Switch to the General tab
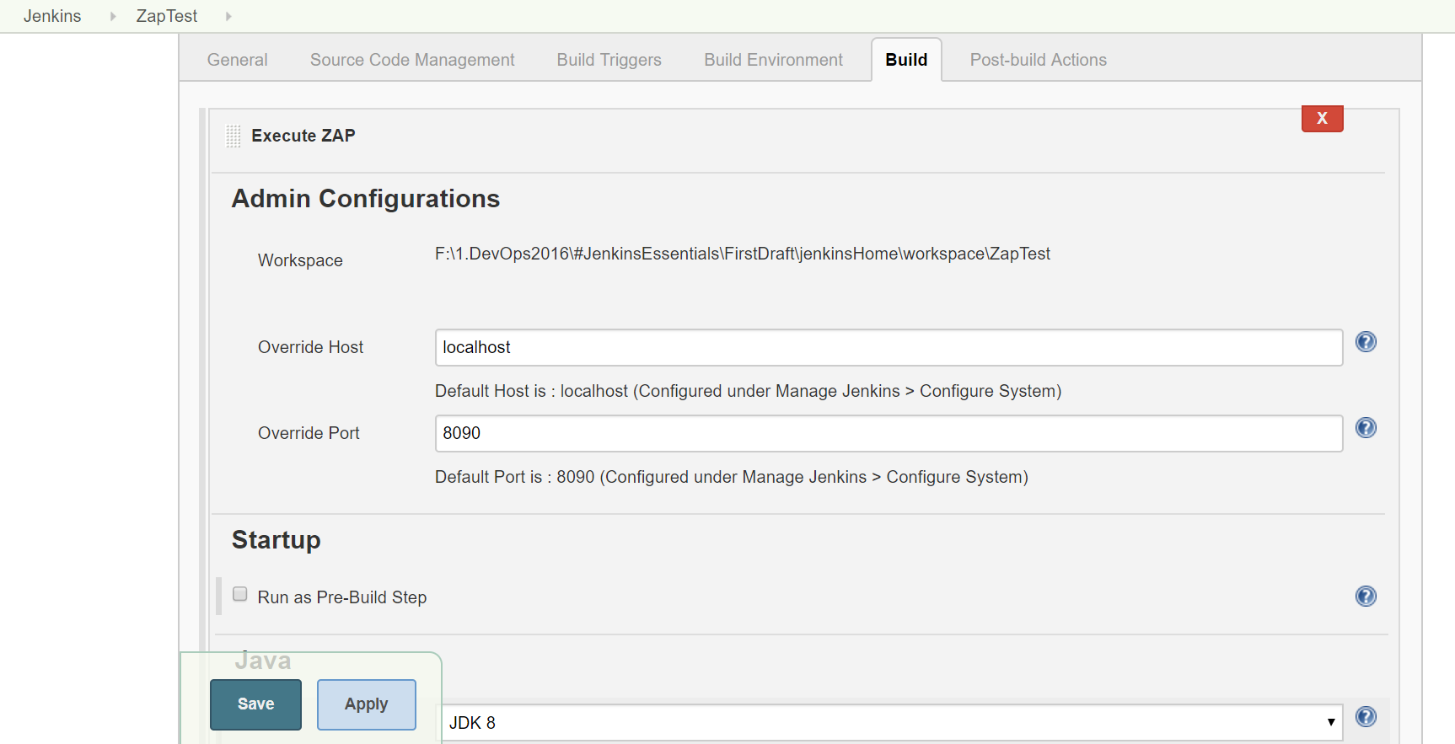Image resolution: width=1455 pixels, height=744 pixels. click(237, 60)
